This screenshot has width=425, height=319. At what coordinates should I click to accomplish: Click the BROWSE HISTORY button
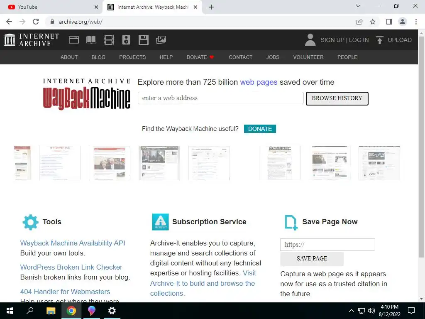[337, 98]
